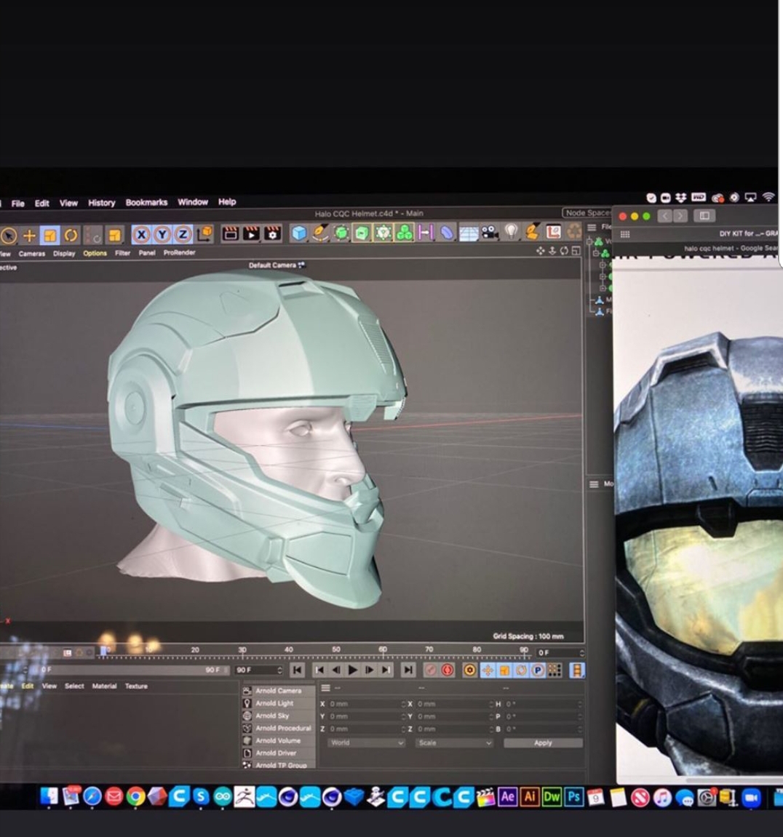Select the Spline Pen tool

[x=320, y=233]
